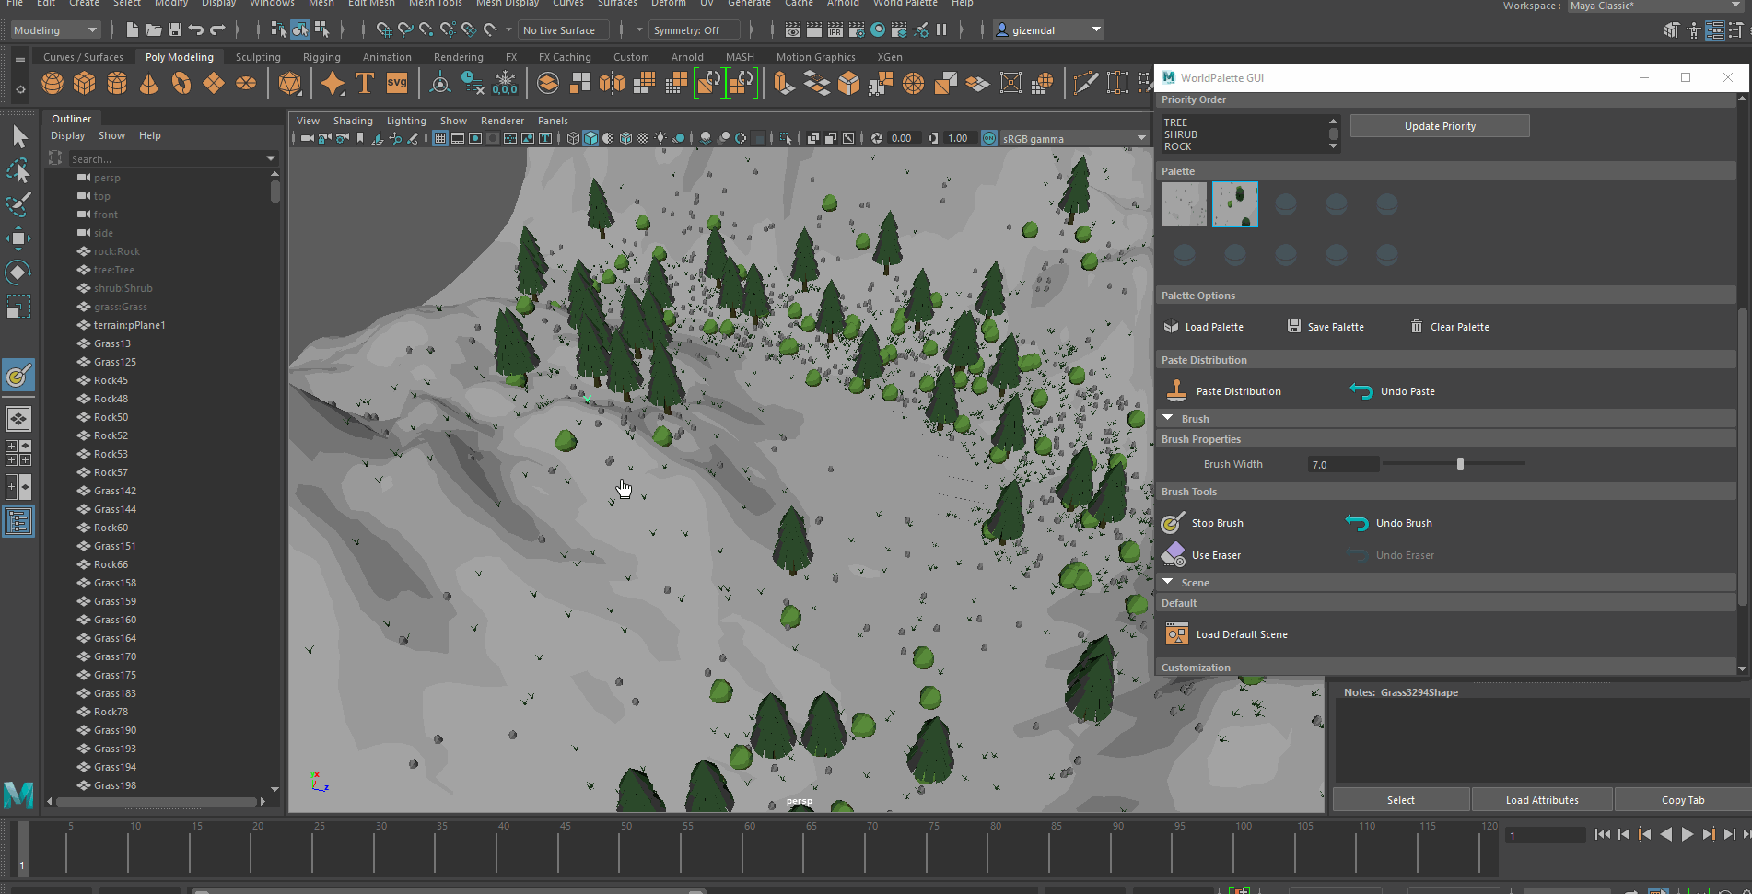Click the Undo Brush arrow icon
The image size is (1752, 894).
pos(1356,523)
